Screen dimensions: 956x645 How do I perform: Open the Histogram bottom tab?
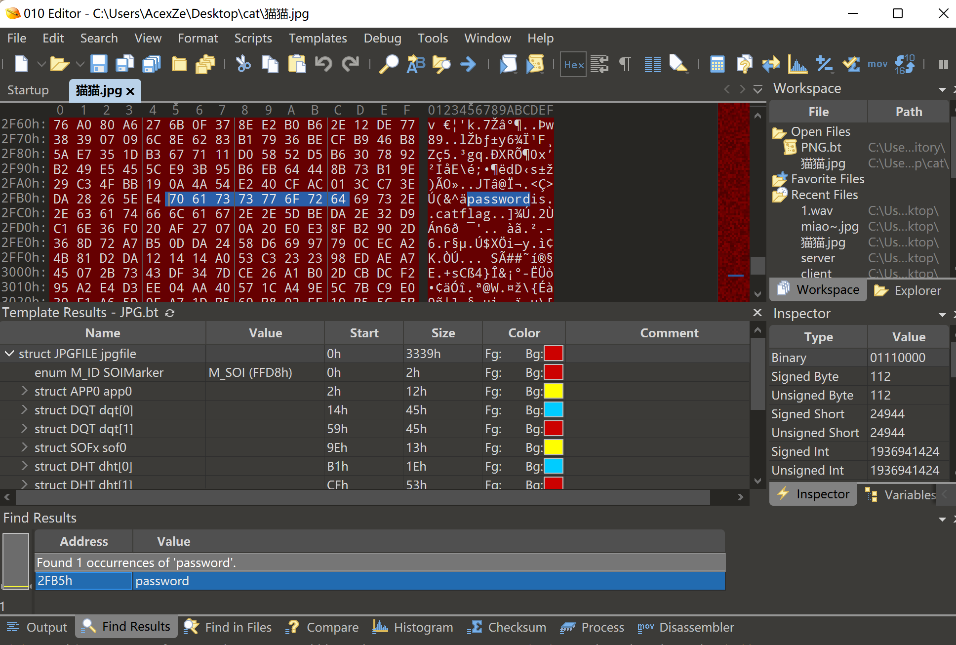[x=412, y=627]
